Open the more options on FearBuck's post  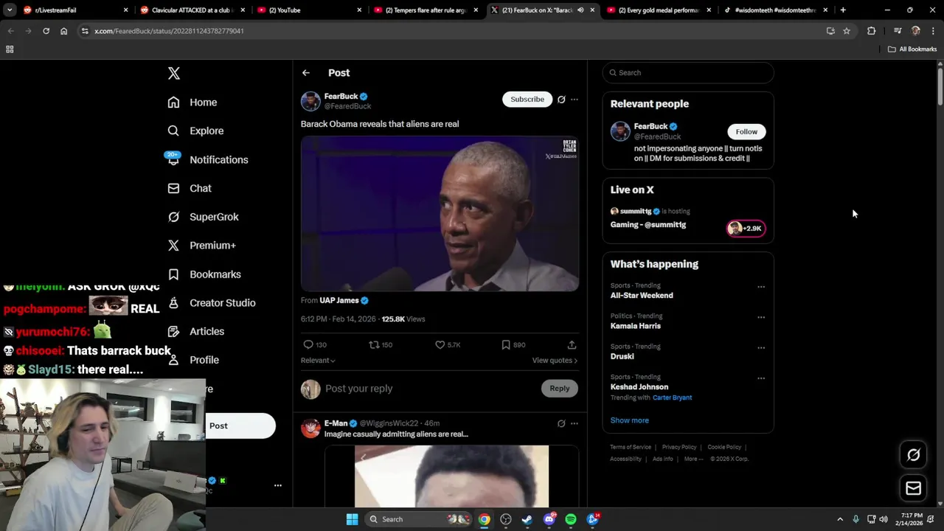click(575, 100)
